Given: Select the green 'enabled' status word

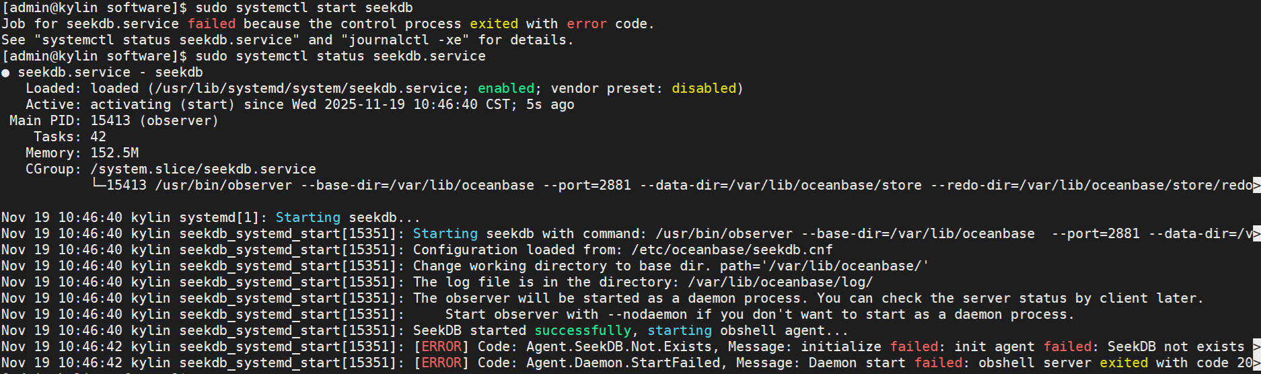Looking at the screenshot, I should click(x=505, y=88).
